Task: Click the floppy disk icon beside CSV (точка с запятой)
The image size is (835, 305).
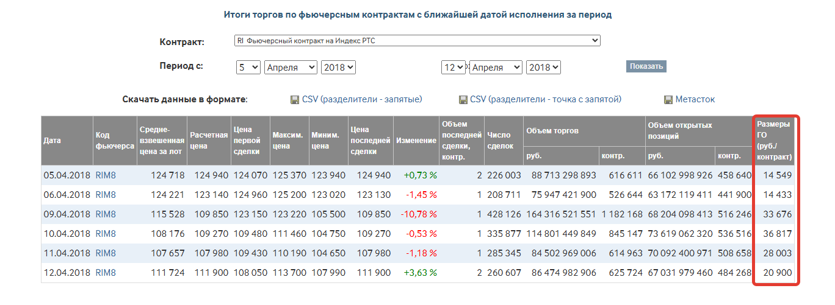Action: [463, 99]
